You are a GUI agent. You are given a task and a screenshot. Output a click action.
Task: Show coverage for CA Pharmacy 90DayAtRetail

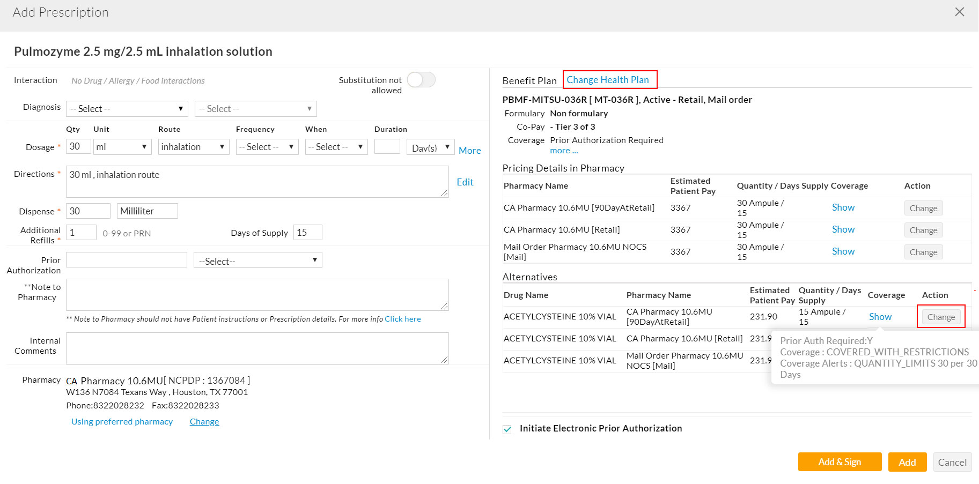(x=843, y=207)
